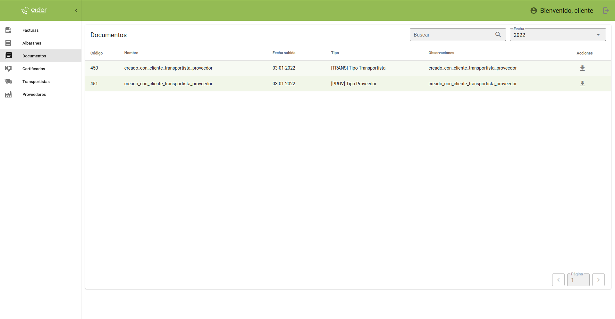Open the Proveedores menu item
Image resolution: width=615 pixels, height=319 pixels.
click(34, 94)
